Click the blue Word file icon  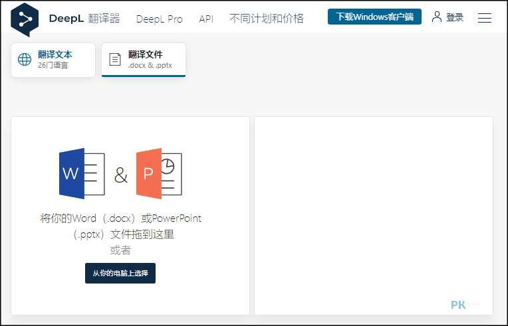click(82, 174)
